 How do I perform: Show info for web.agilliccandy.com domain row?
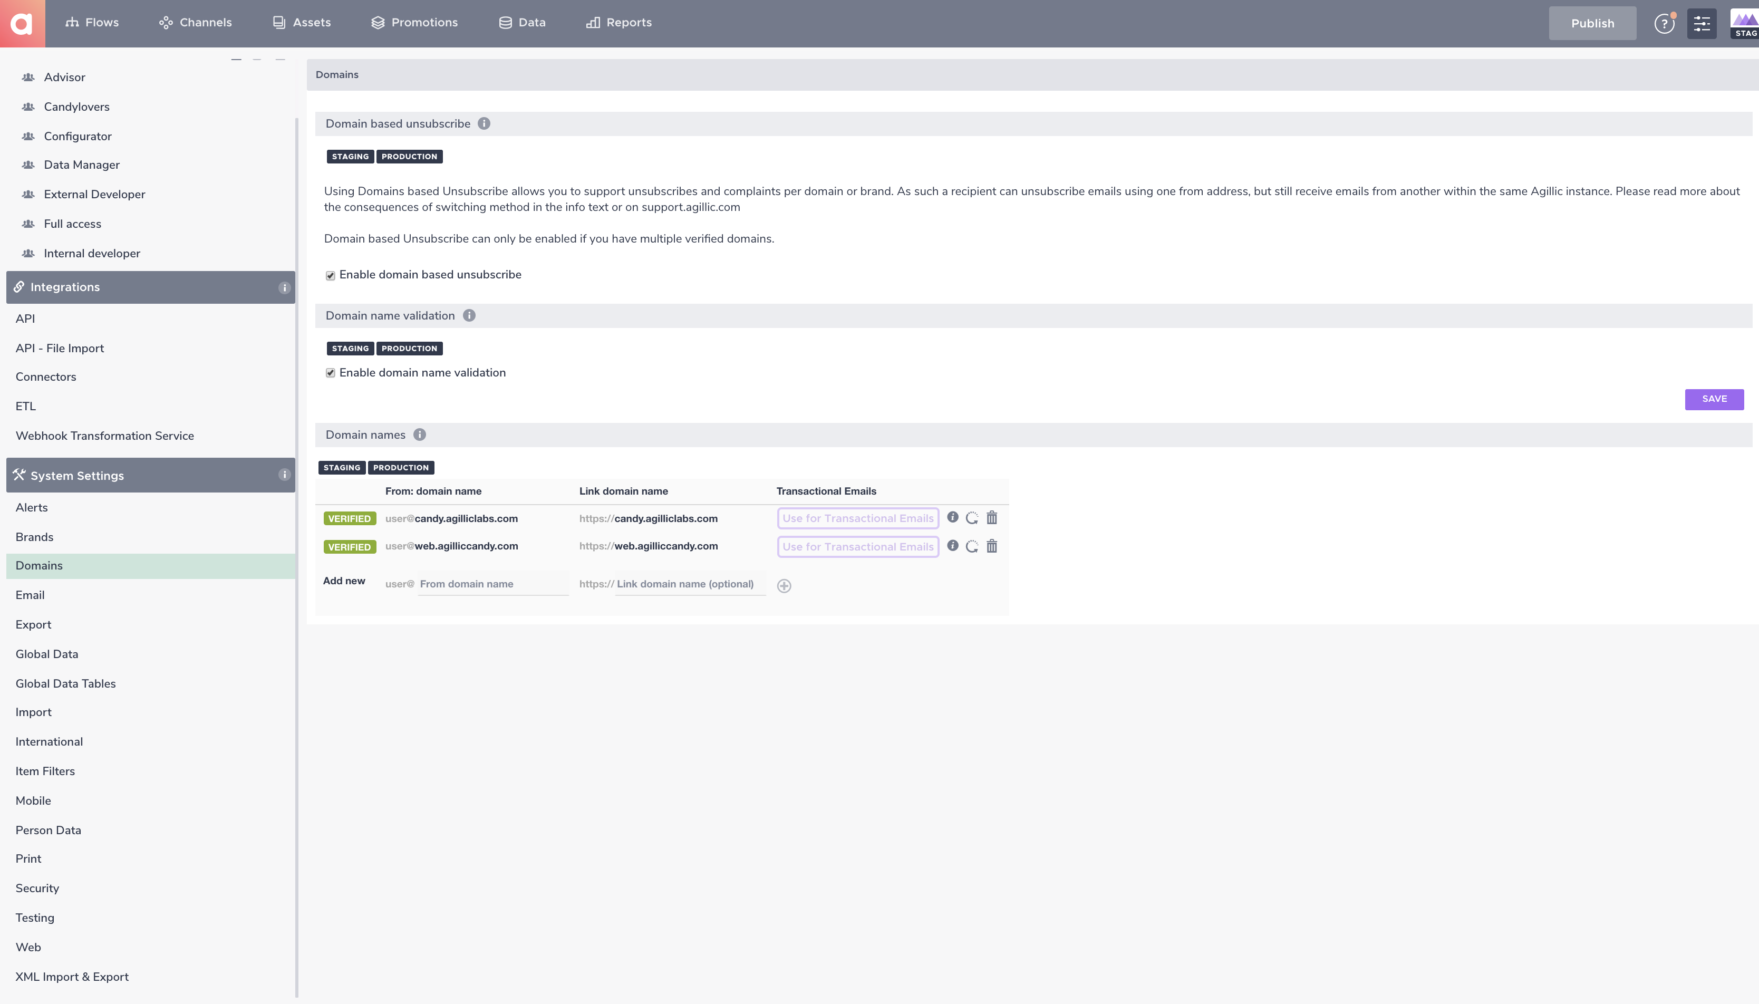click(952, 545)
